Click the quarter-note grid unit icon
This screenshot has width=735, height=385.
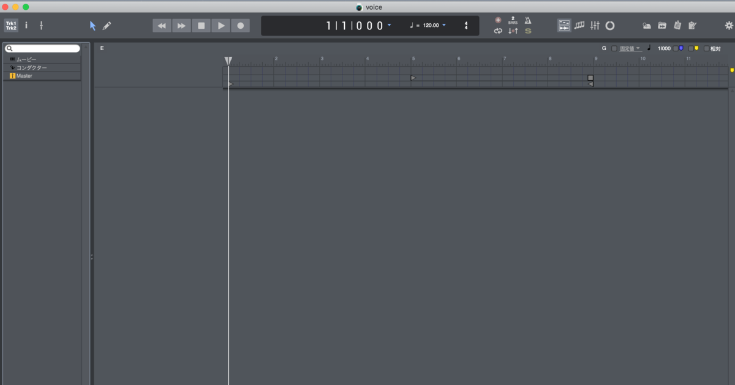[649, 48]
